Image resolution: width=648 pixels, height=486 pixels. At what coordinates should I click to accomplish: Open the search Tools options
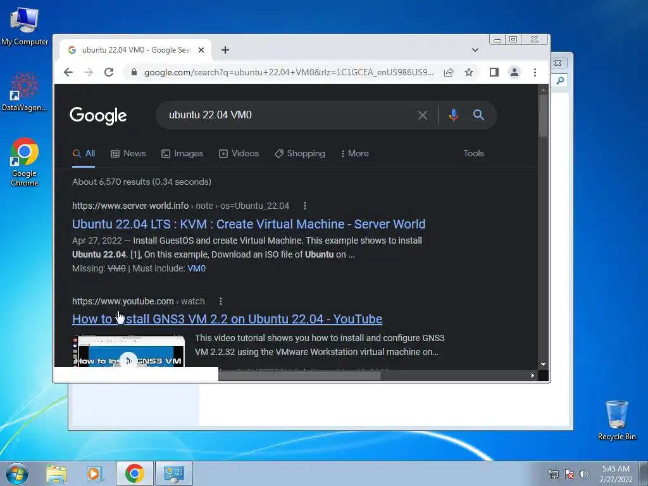pos(473,153)
